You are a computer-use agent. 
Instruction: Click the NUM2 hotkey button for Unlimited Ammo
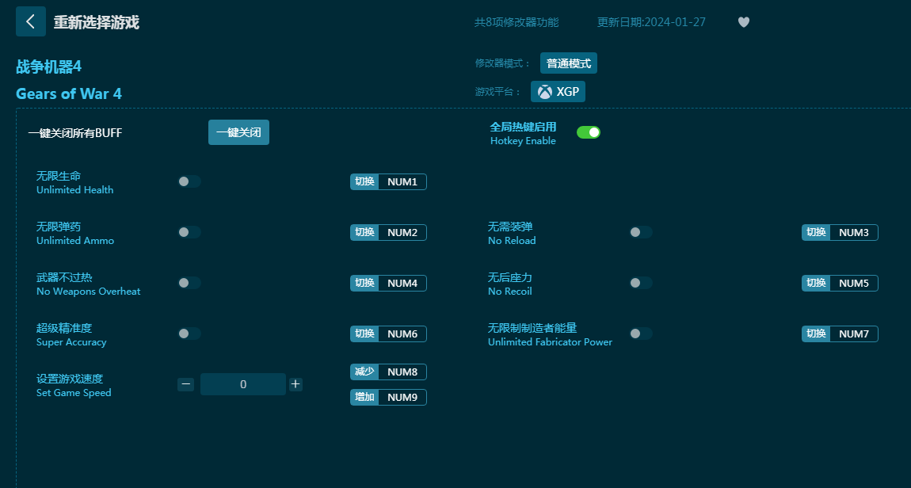pos(388,232)
